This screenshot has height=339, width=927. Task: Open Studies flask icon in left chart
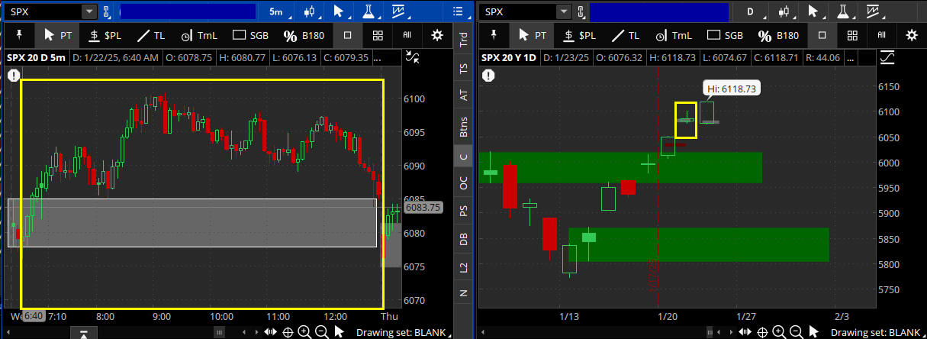point(369,11)
